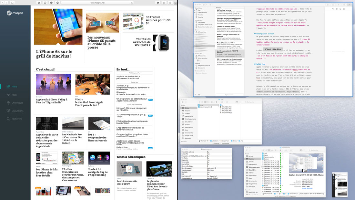
Task: Choose the Macintosh HD info window
Action: (207, 163)
